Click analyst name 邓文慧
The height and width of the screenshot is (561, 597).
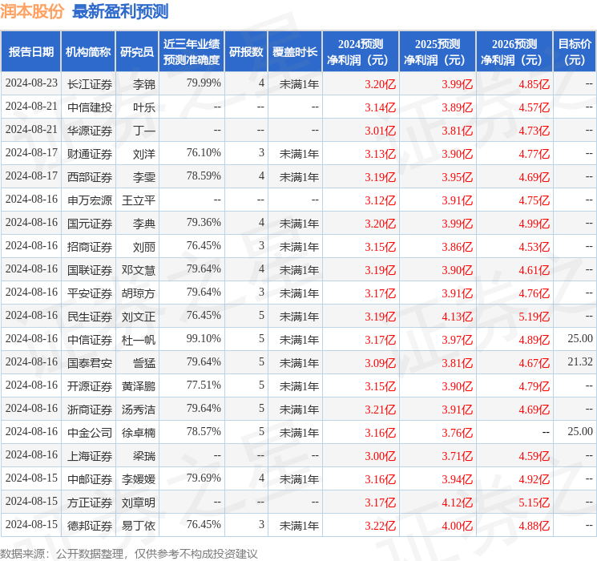[x=138, y=270]
